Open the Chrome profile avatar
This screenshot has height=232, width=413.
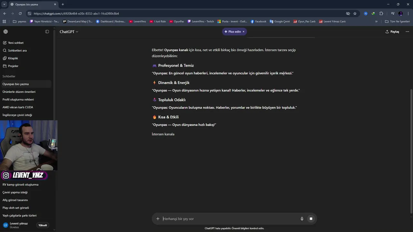click(x=400, y=14)
